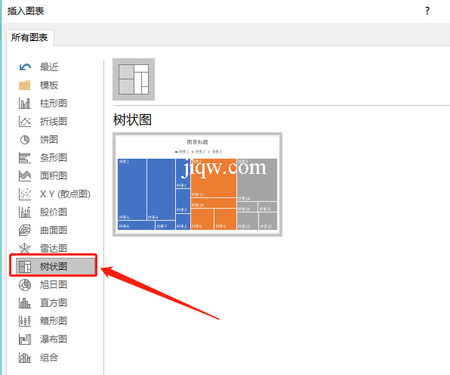Select the treemap subtype thumbnail at top
Image resolution: width=450 pixels, height=375 pixels.
click(x=134, y=79)
